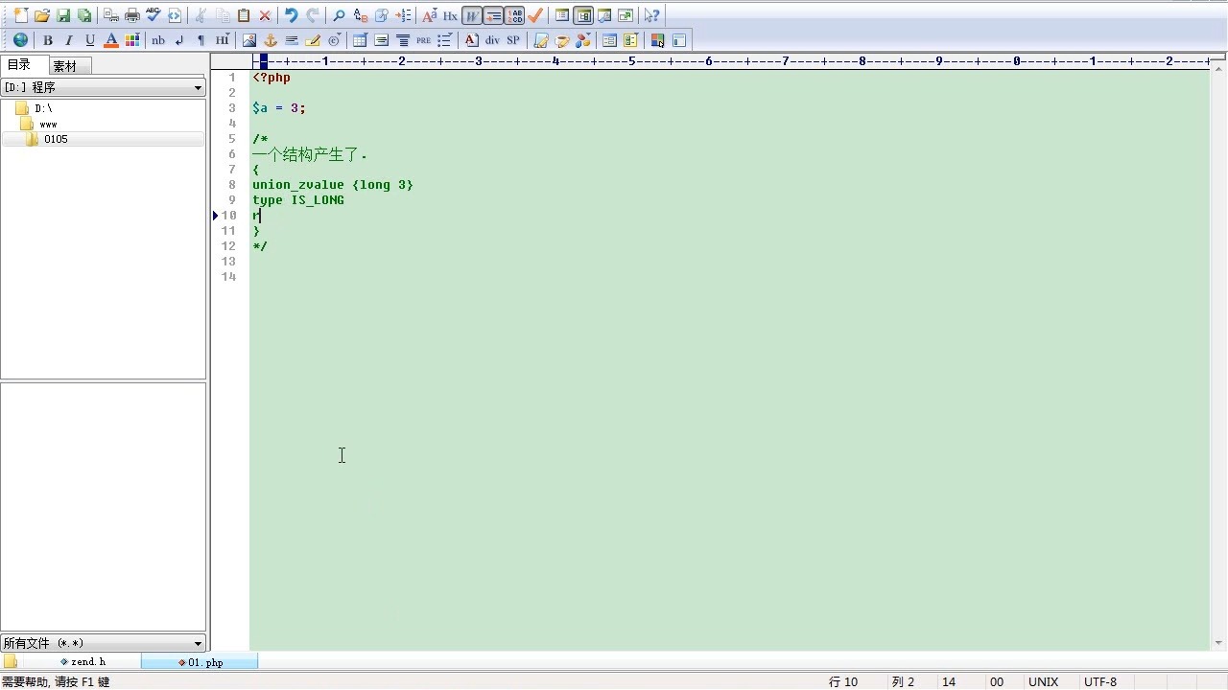The image size is (1228, 690).
Task: Open the color palette grid icon
Action: point(132,40)
